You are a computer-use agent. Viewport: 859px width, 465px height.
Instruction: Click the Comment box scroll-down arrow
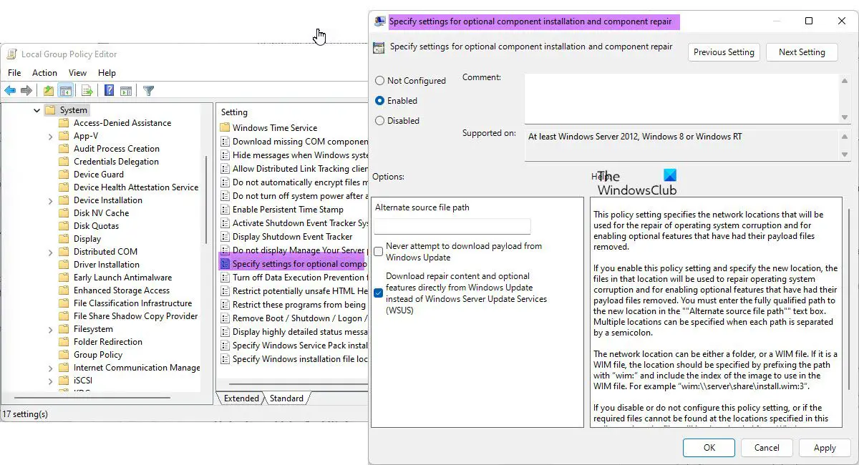click(x=845, y=117)
